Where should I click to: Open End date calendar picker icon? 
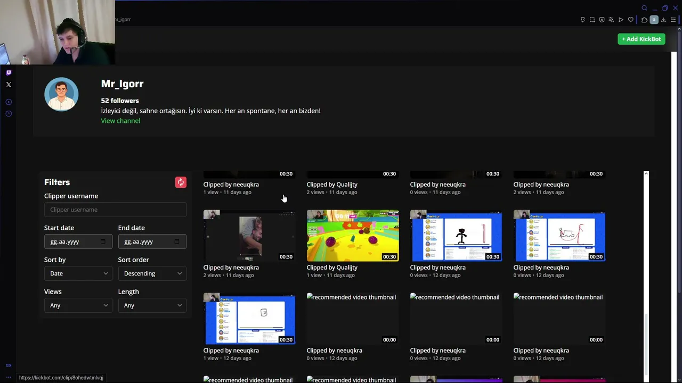coord(177,242)
